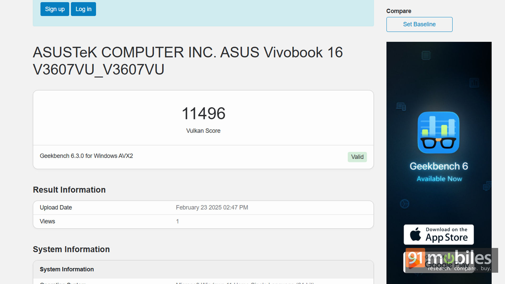The height and width of the screenshot is (284, 505).
Task: Click the System Information section heading
Action: click(71, 249)
